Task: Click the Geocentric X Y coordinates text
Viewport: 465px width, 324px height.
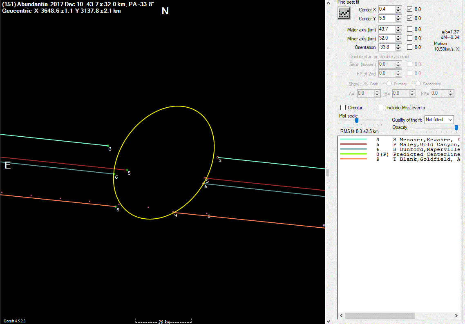Action: point(61,11)
